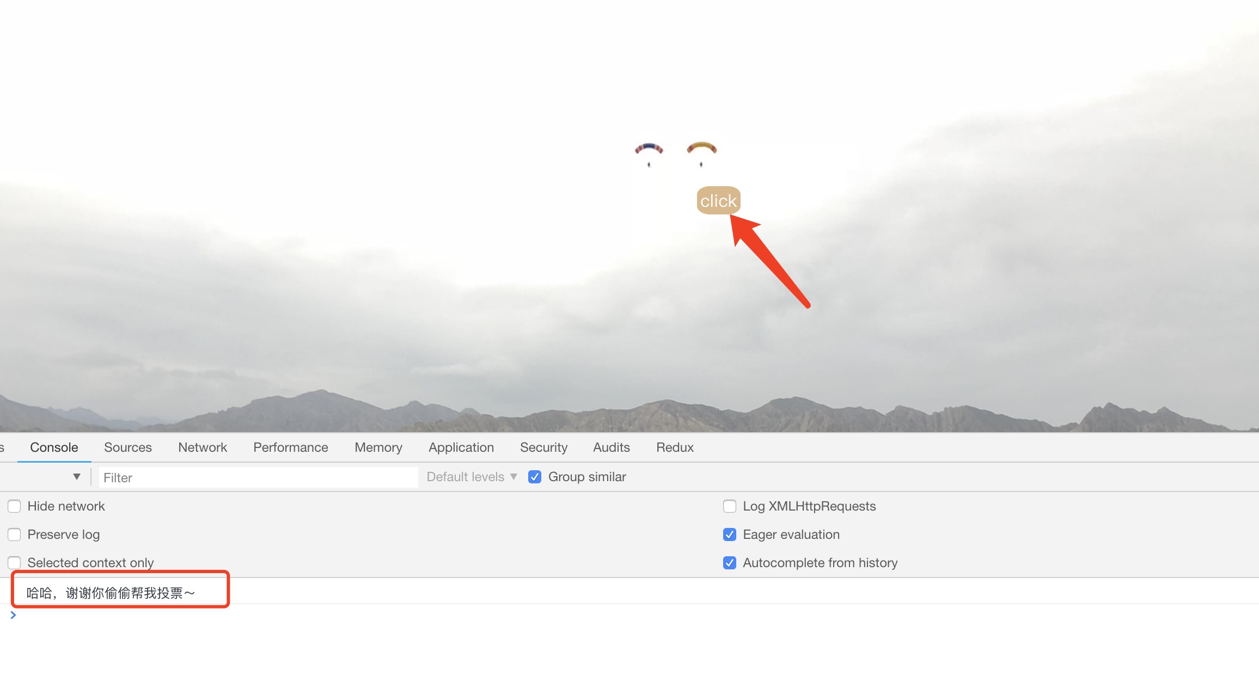Open the context selector dropdown arrow
Viewport: 1259px width, 688px height.
(77, 477)
